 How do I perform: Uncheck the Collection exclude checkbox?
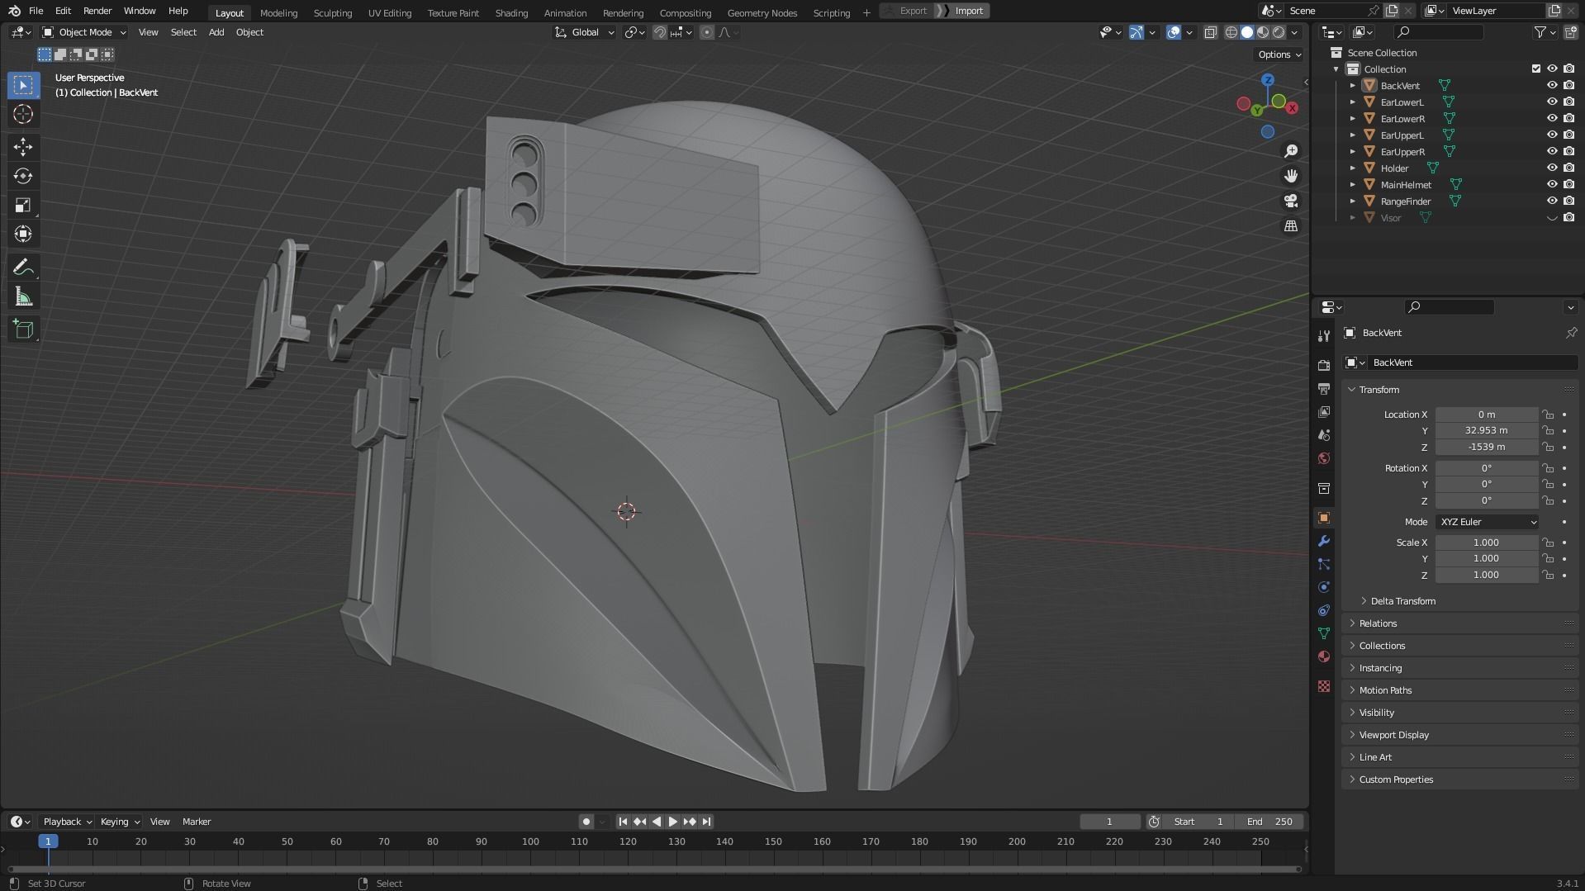pos(1536,69)
